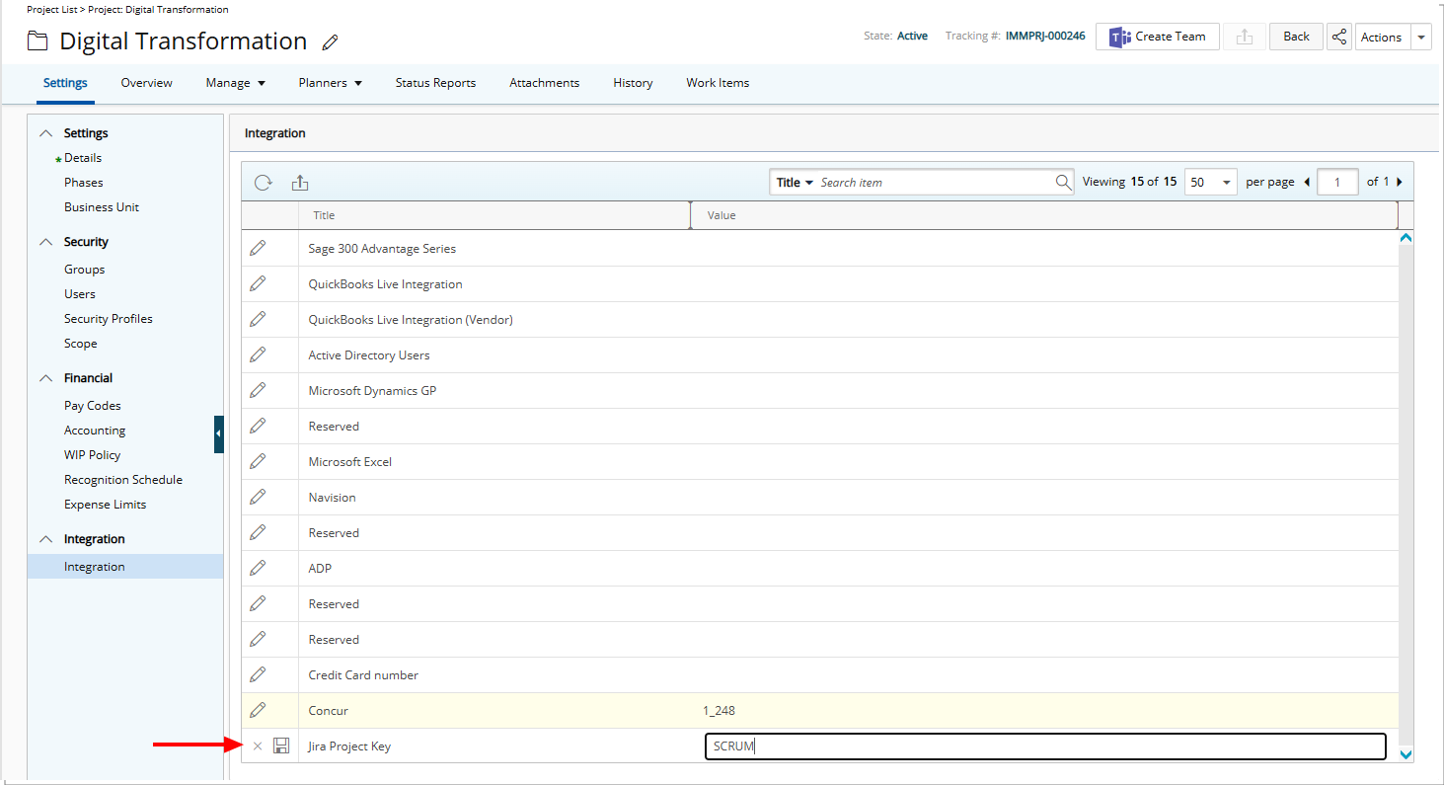Edit the Navision integration value
This screenshot has width=1444, height=785.
pyautogui.click(x=258, y=497)
